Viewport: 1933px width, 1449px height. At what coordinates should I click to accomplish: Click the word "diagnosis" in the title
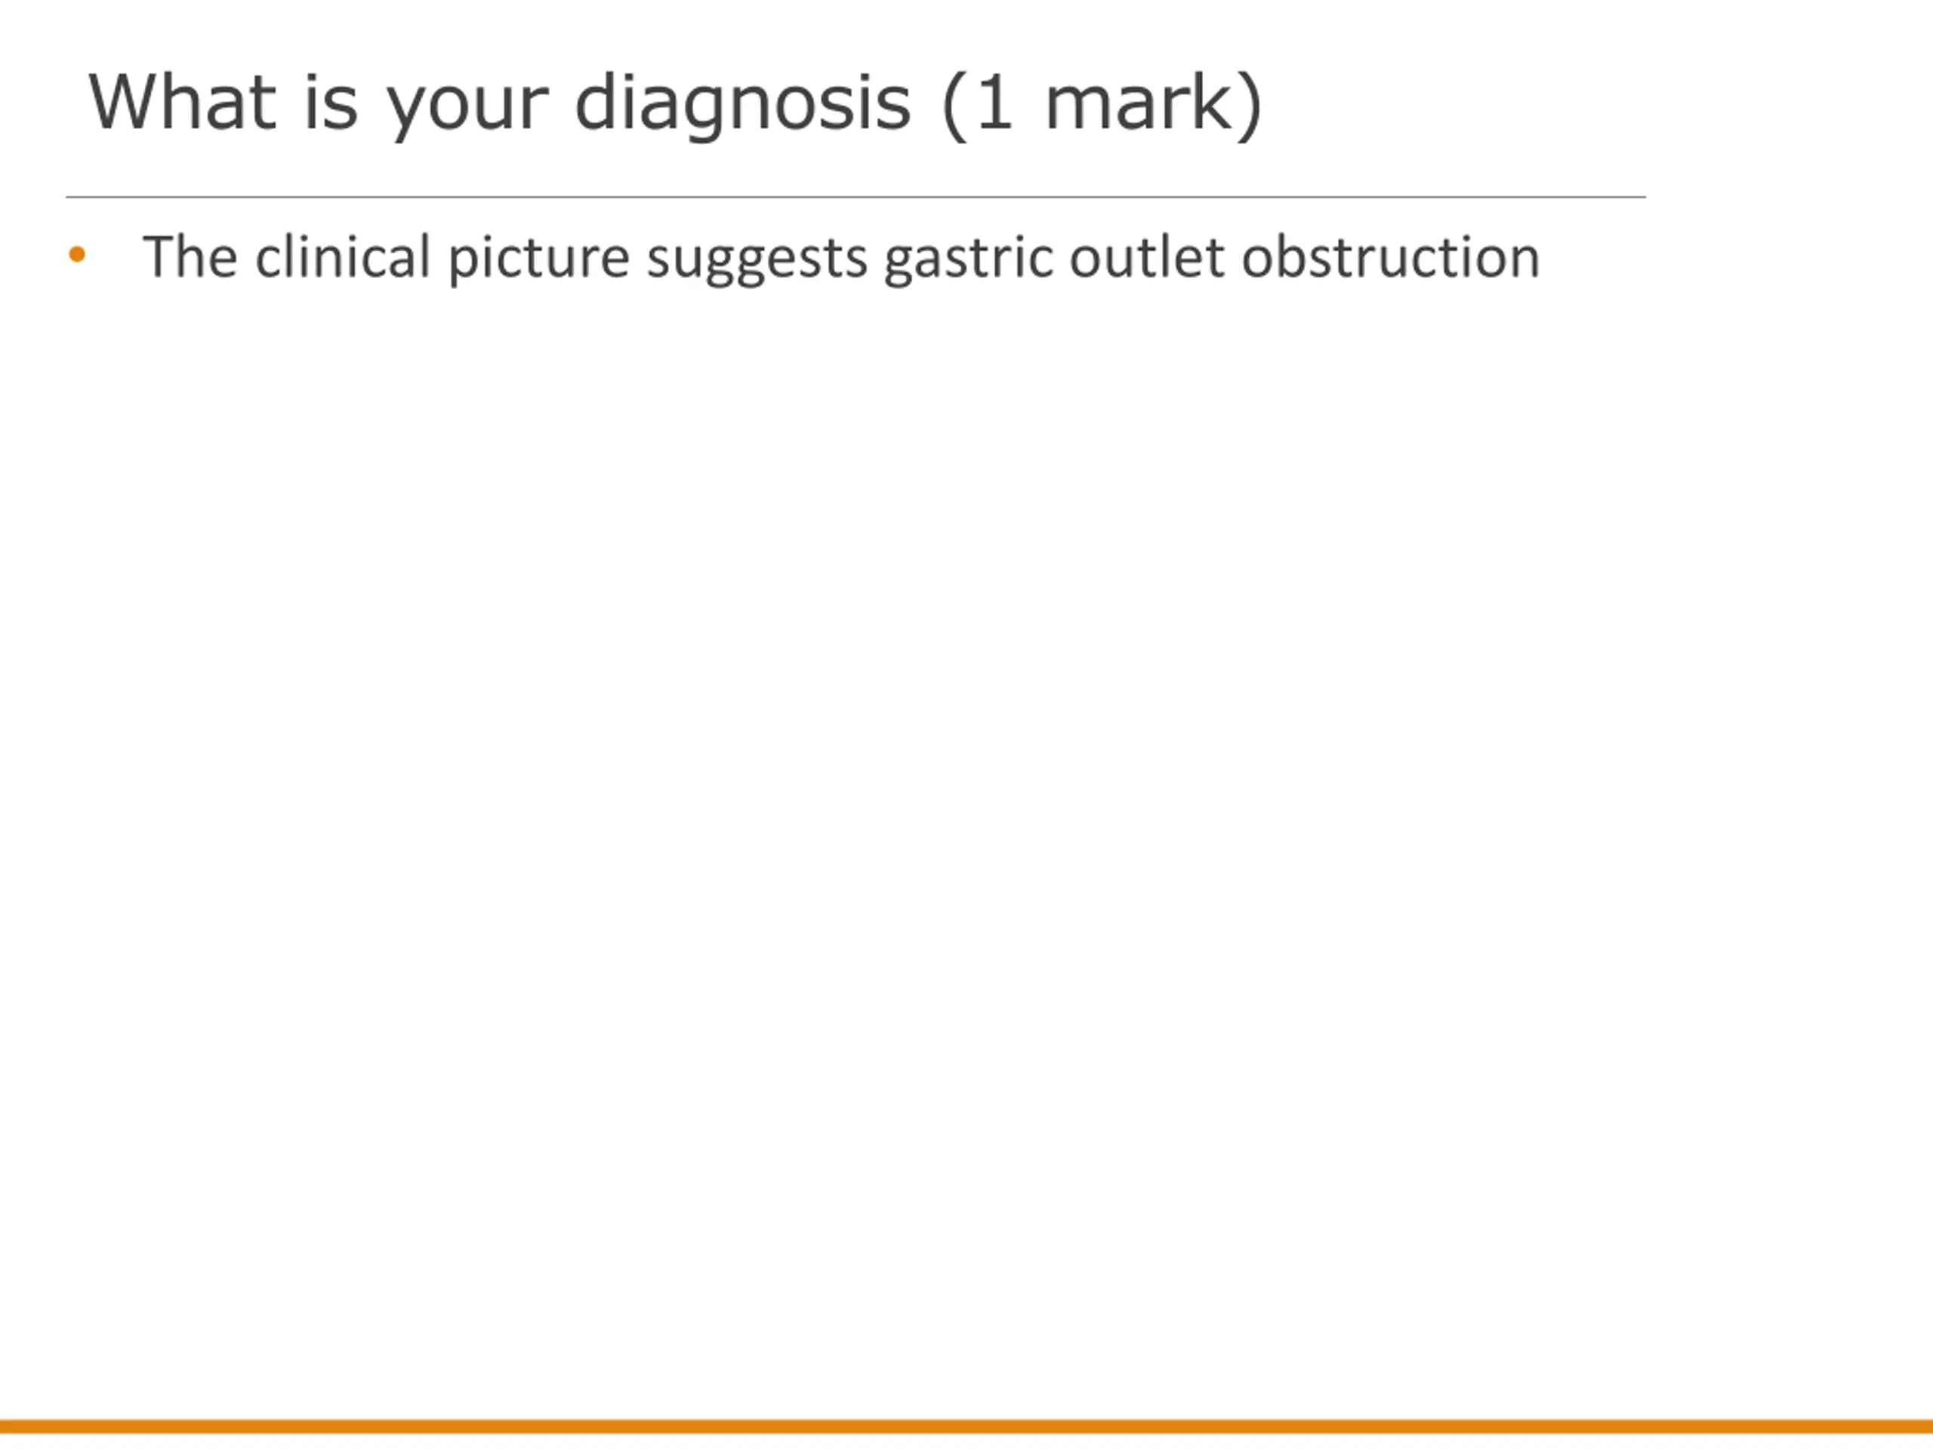pos(743,104)
